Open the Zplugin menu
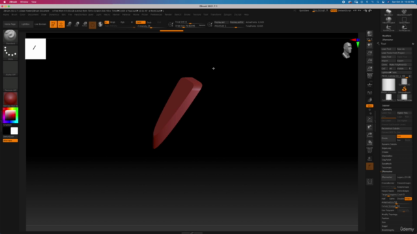The width and height of the screenshot is (417, 234). click(227, 14)
